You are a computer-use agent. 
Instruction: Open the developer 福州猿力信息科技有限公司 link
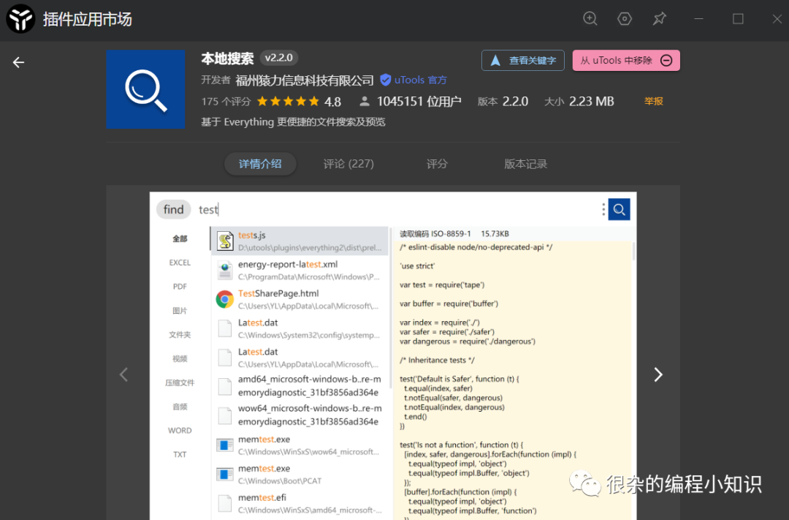305,80
